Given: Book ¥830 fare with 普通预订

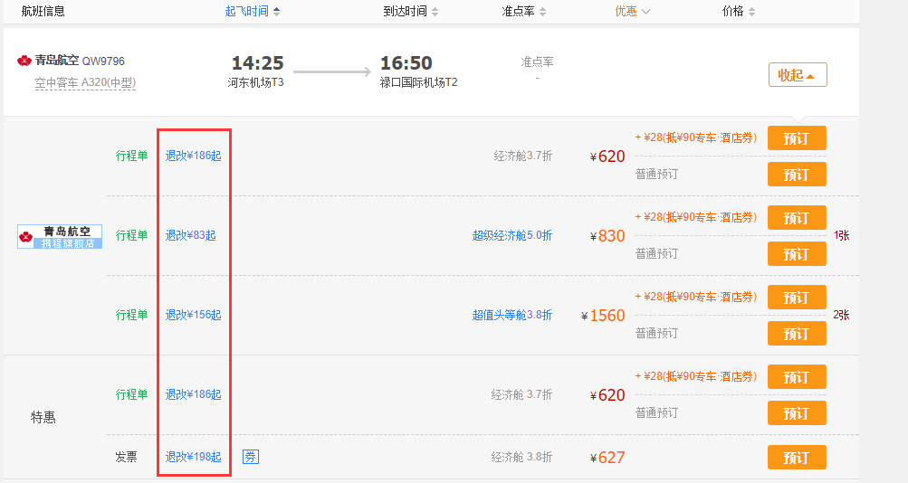Looking at the screenshot, I should click(x=797, y=254).
